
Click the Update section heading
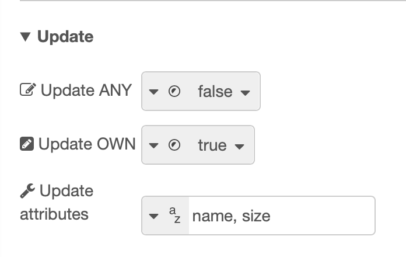[x=65, y=37]
